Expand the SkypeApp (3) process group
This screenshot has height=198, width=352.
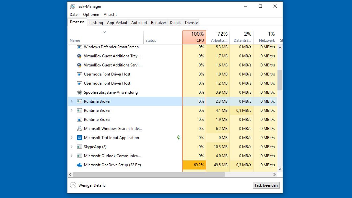[71, 146]
